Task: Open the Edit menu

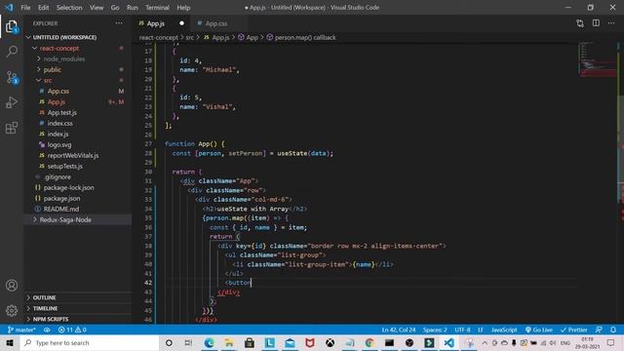Action: coord(43,8)
